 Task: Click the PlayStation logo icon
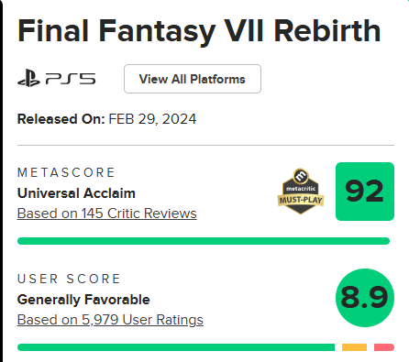coord(28,79)
